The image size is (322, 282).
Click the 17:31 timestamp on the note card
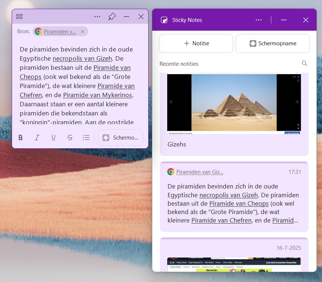(295, 172)
